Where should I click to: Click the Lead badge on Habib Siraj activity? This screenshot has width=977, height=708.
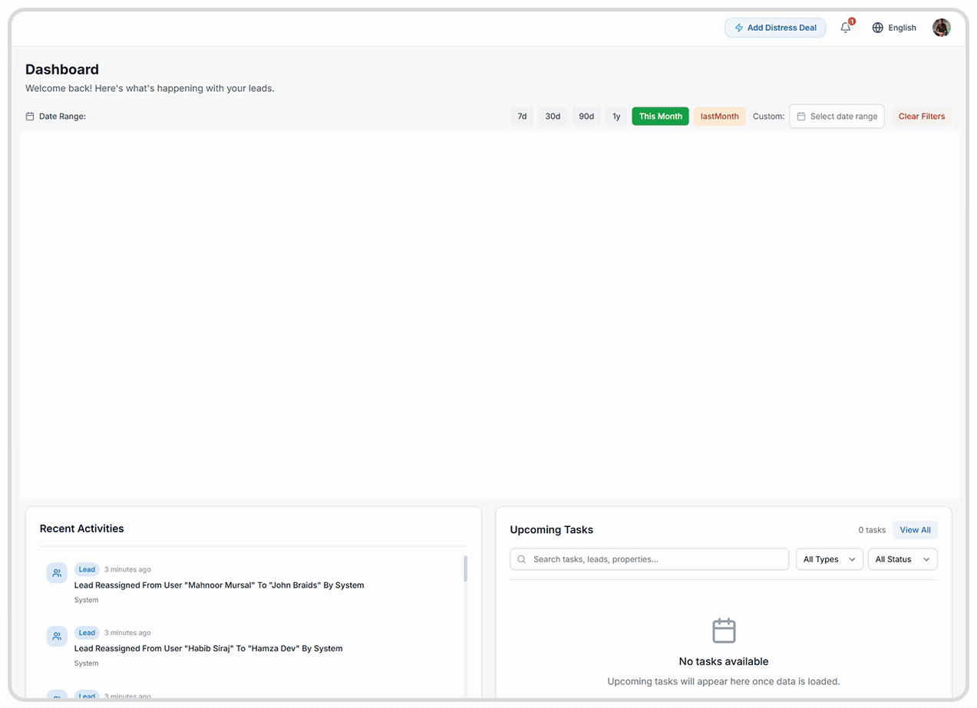(x=87, y=633)
